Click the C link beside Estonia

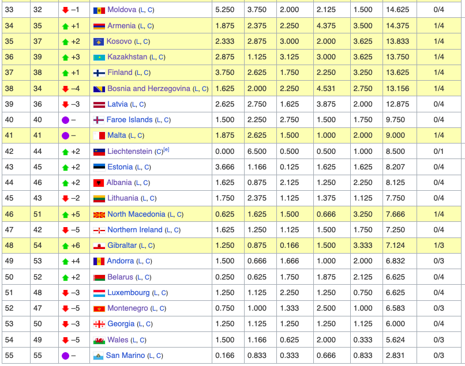point(147,167)
